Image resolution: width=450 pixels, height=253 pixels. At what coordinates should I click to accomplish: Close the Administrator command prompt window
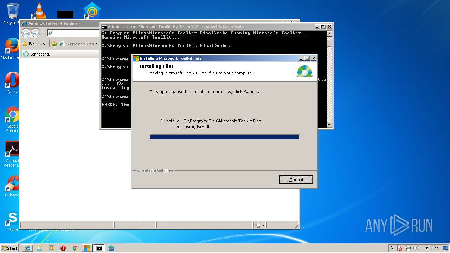click(x=329, y=27)
